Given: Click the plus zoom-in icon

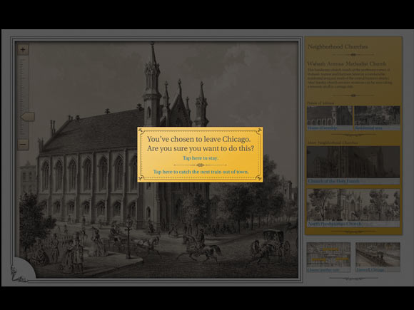Looking at the screenshot, I should (23, 50).
